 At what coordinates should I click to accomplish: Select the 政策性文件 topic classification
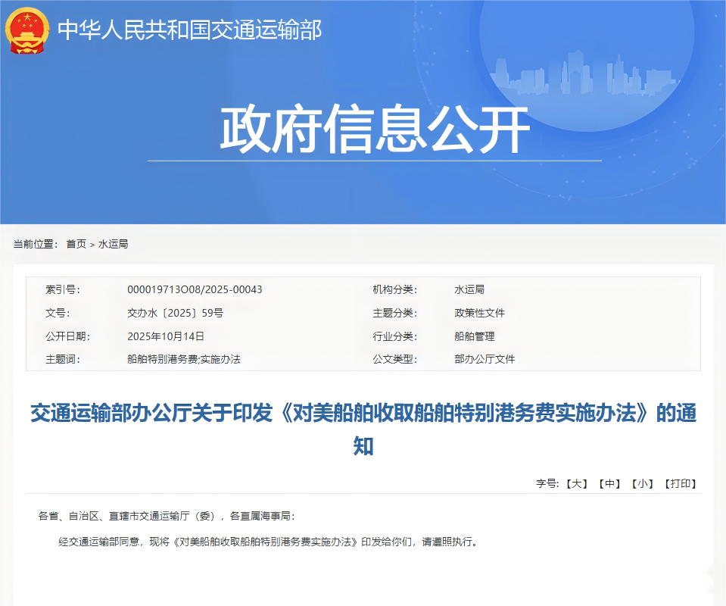pos(479,313)
